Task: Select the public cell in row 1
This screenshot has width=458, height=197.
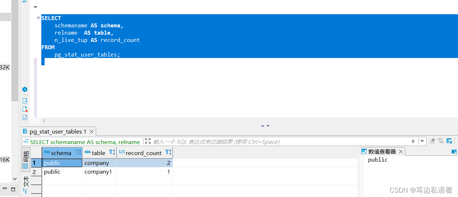Action: (62, 163)
